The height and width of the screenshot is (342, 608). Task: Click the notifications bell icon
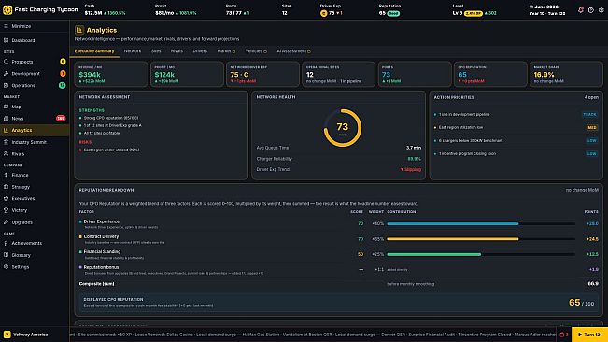[x=581, y=10]
